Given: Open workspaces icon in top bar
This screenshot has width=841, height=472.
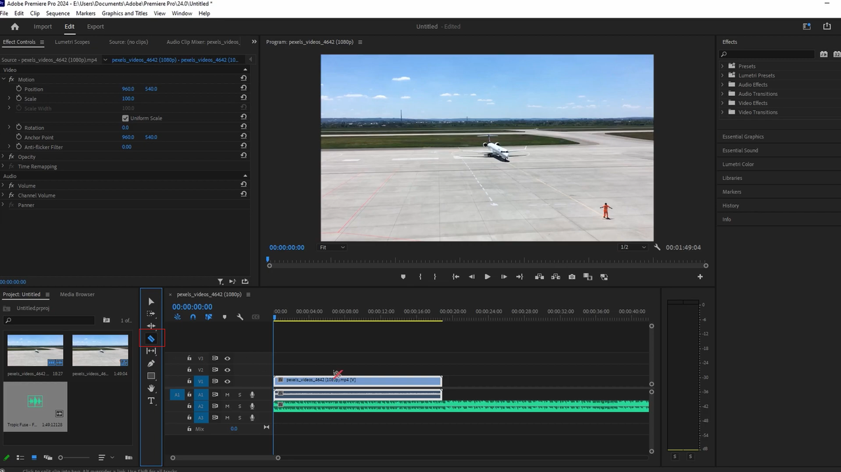Looking at the screenshot, I should pyautogui.click(x=807, y=26).
